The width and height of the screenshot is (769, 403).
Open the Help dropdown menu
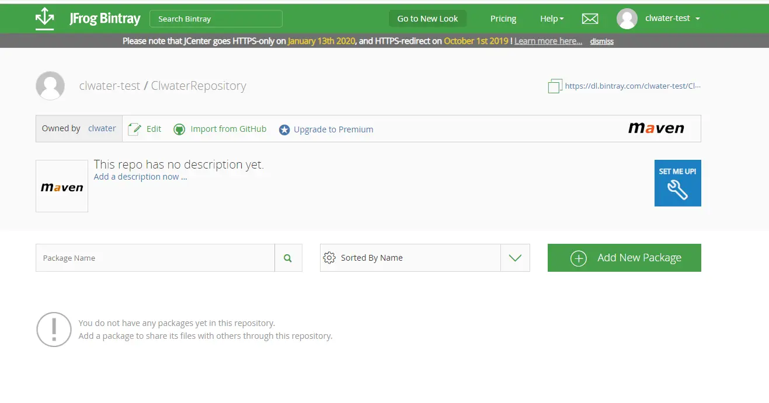552,19
